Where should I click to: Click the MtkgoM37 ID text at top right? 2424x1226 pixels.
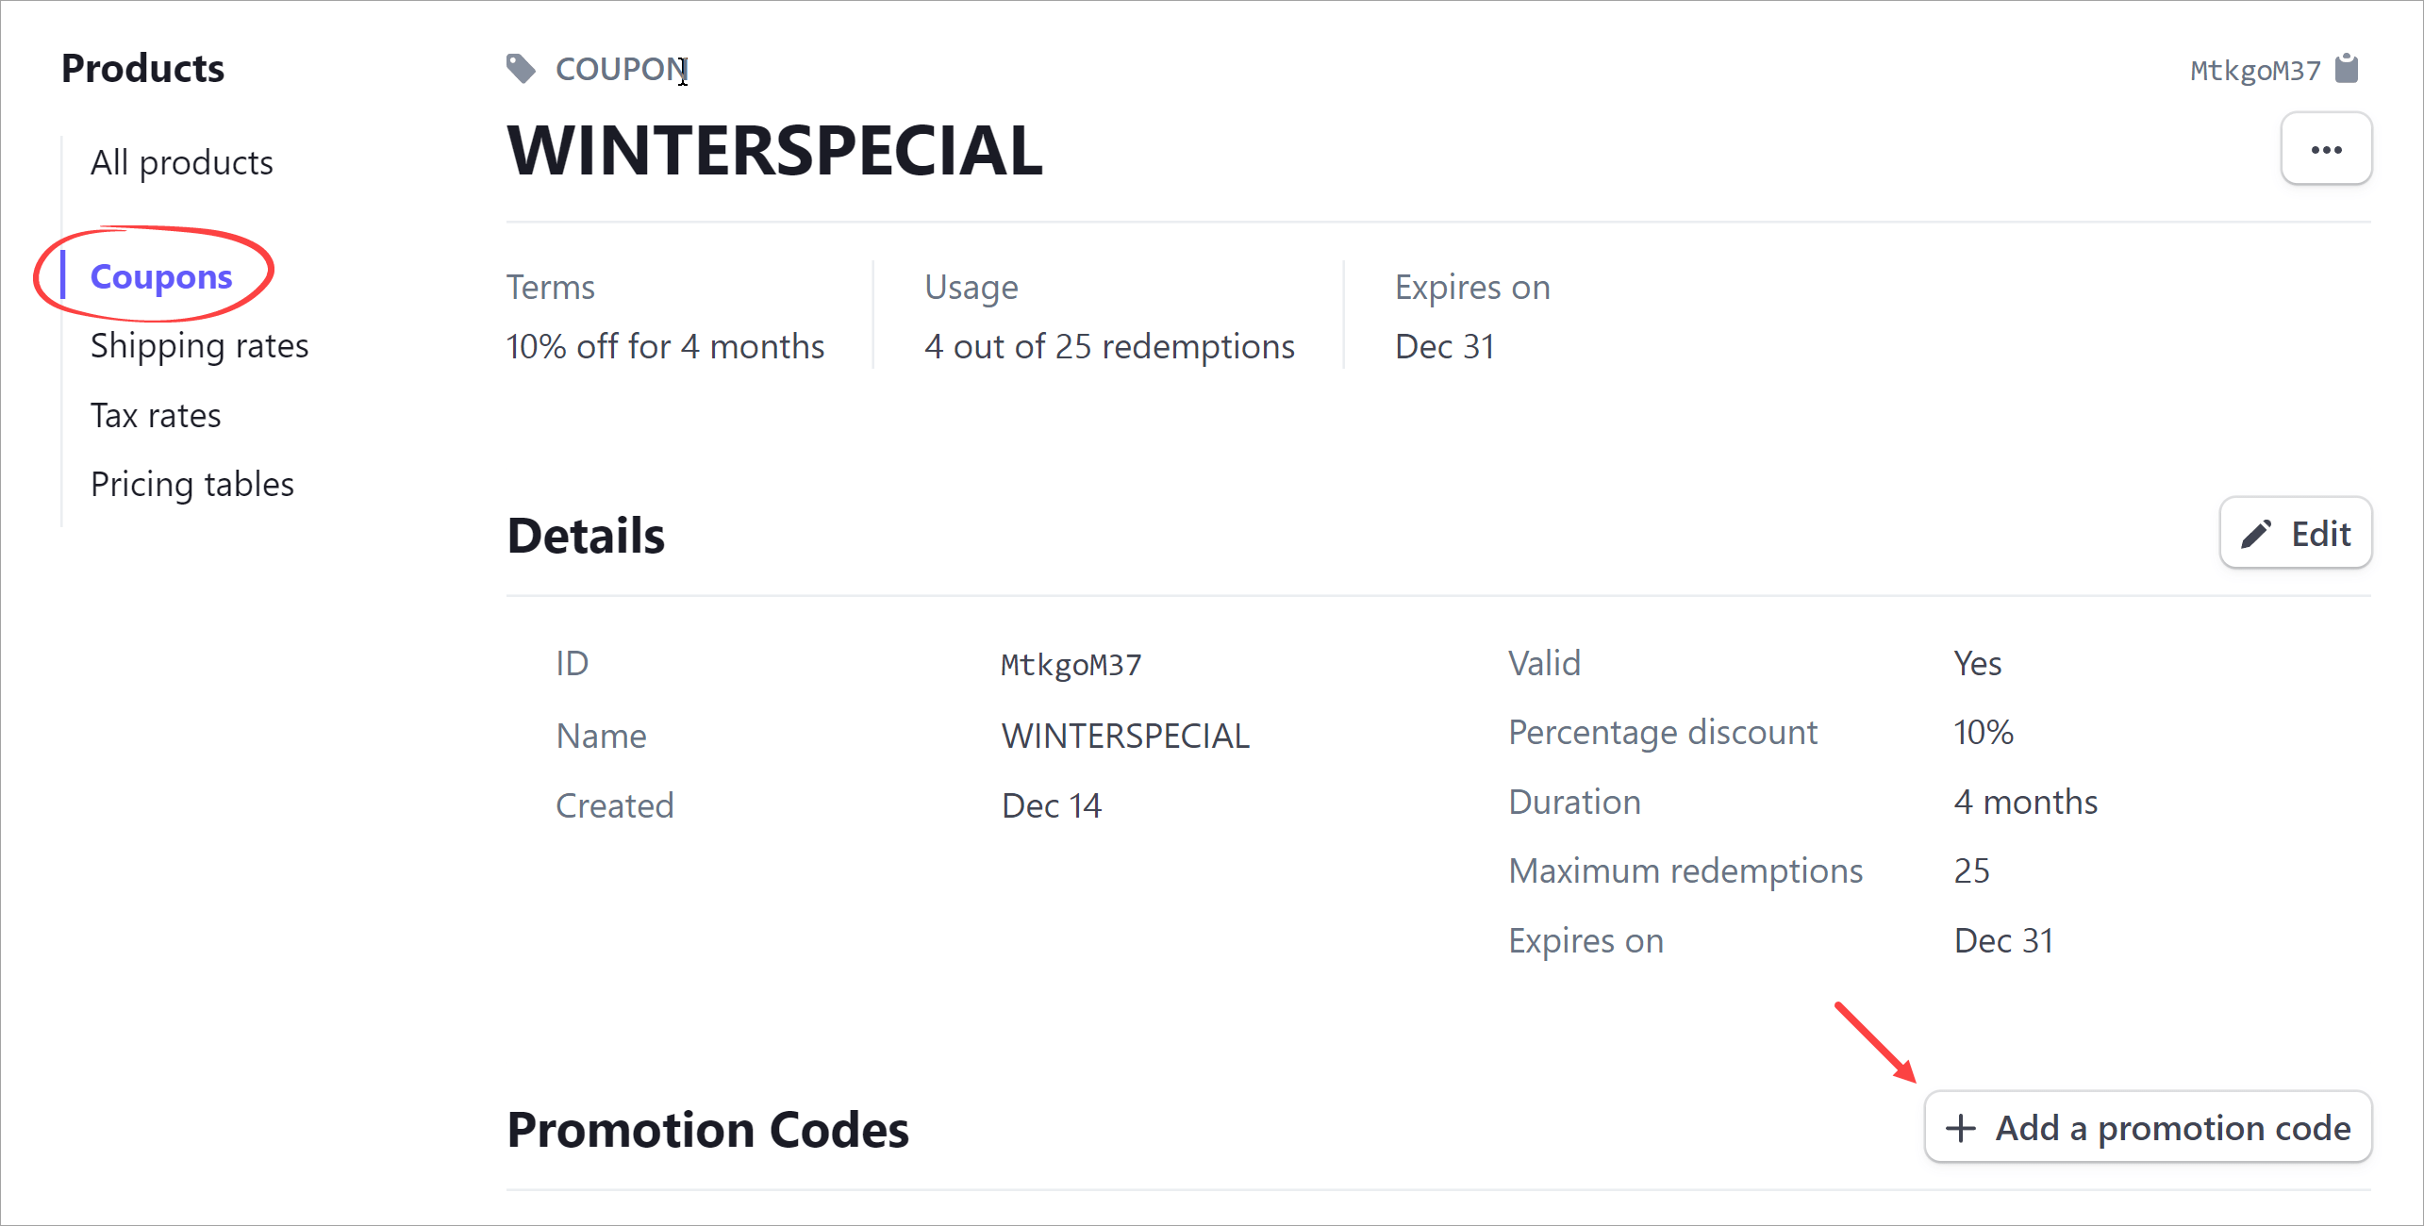click(2253, 69)
